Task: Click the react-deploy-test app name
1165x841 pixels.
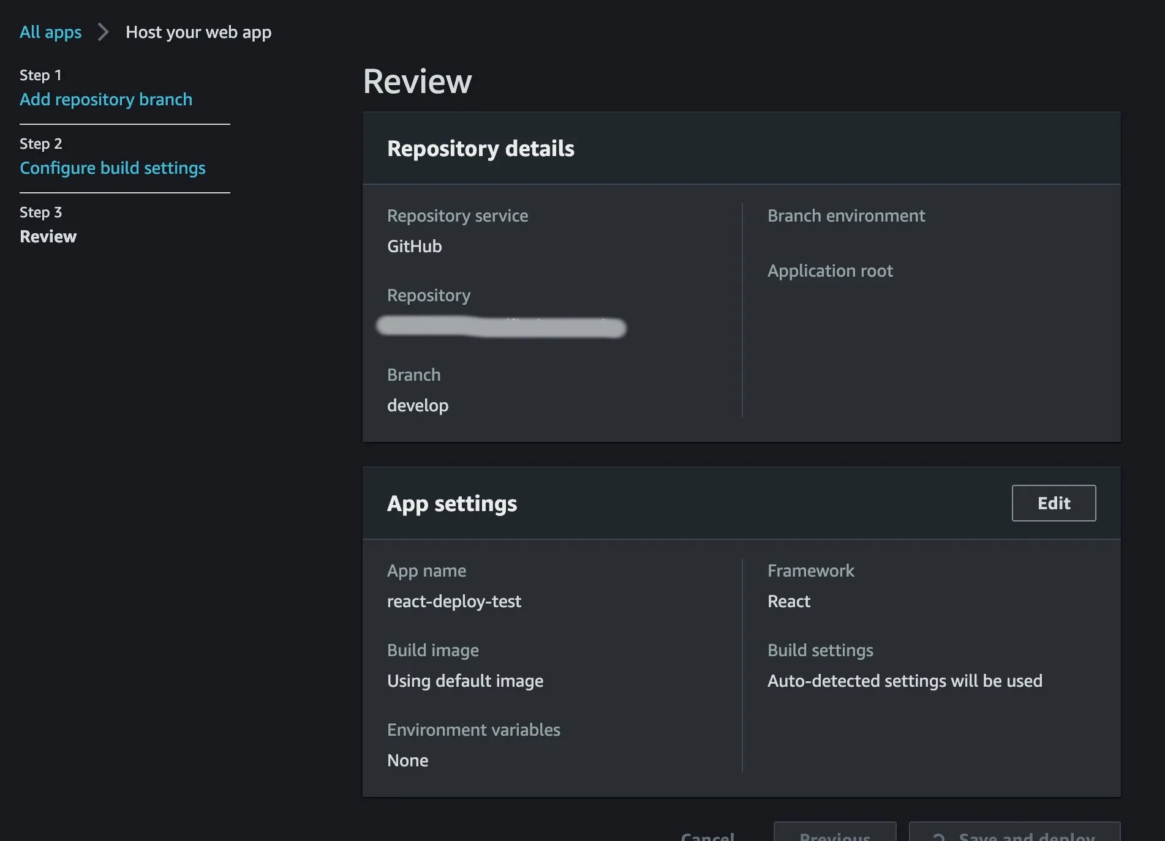Action: [x=454, y=601]
